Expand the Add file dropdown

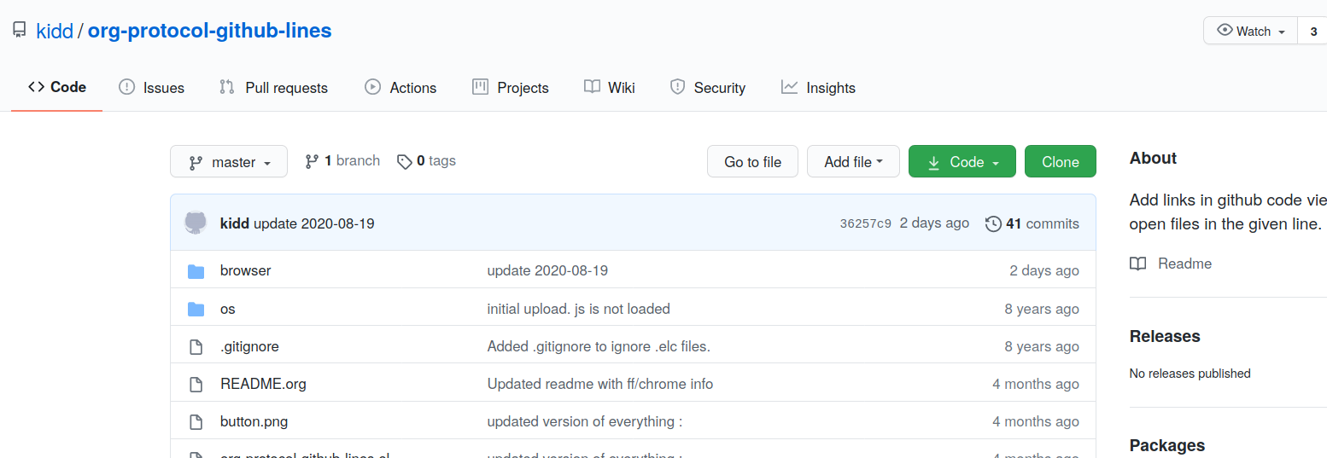pyautogui.click(x=853, y=162)
